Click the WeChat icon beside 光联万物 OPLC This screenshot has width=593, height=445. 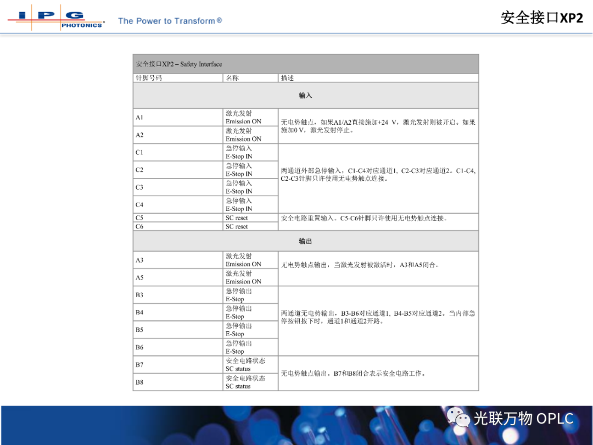[458, 418]
